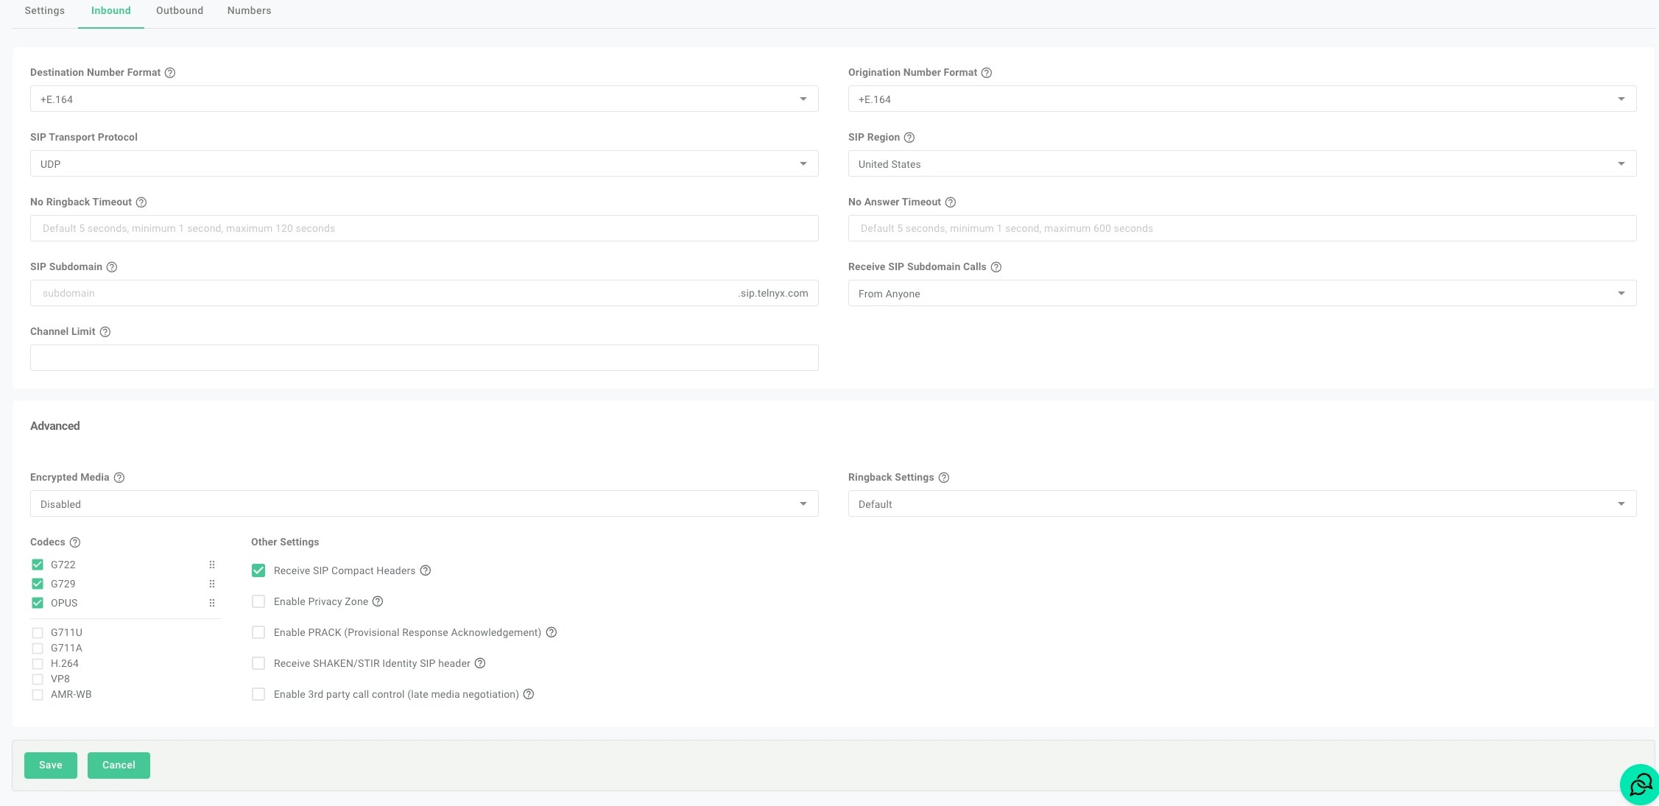Expand Receive SIP Subdomain Calls dropdown
The image size is (1659, 806).
[x=1241, y=293]
